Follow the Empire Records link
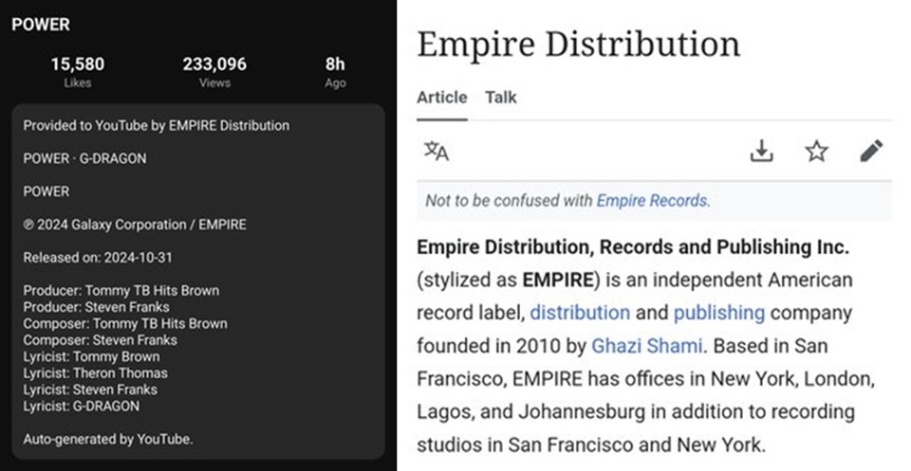Screen dimensions: 911x471 652,201
